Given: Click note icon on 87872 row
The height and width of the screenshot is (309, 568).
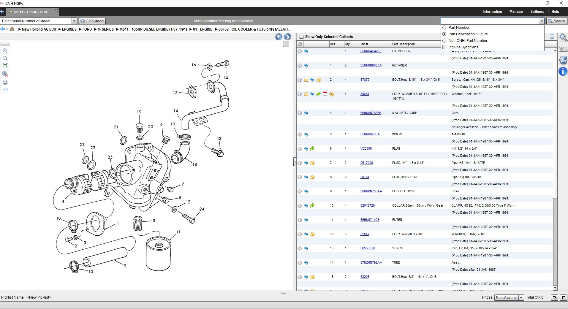Looking at the screenshot, I should click(306, 80).
